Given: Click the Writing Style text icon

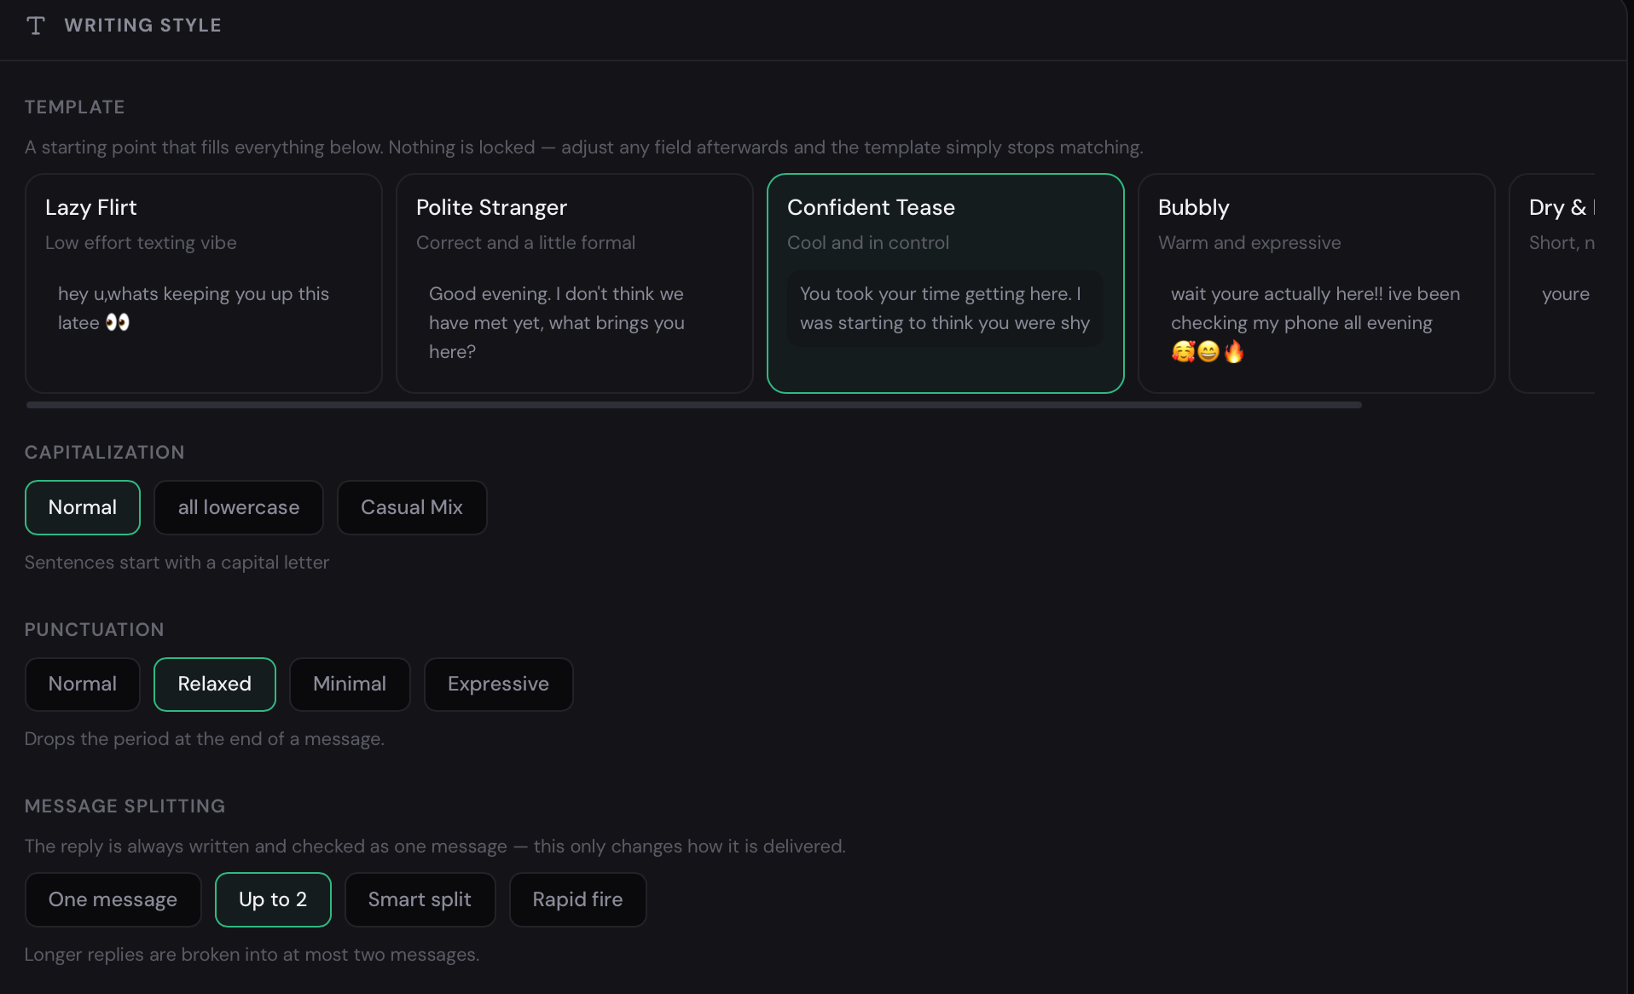Looking at the screenshot, I should (36, 26).
